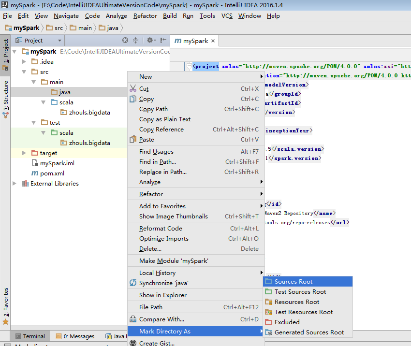
Task: Select pom.xml in project tree
Action: (52, 173)
